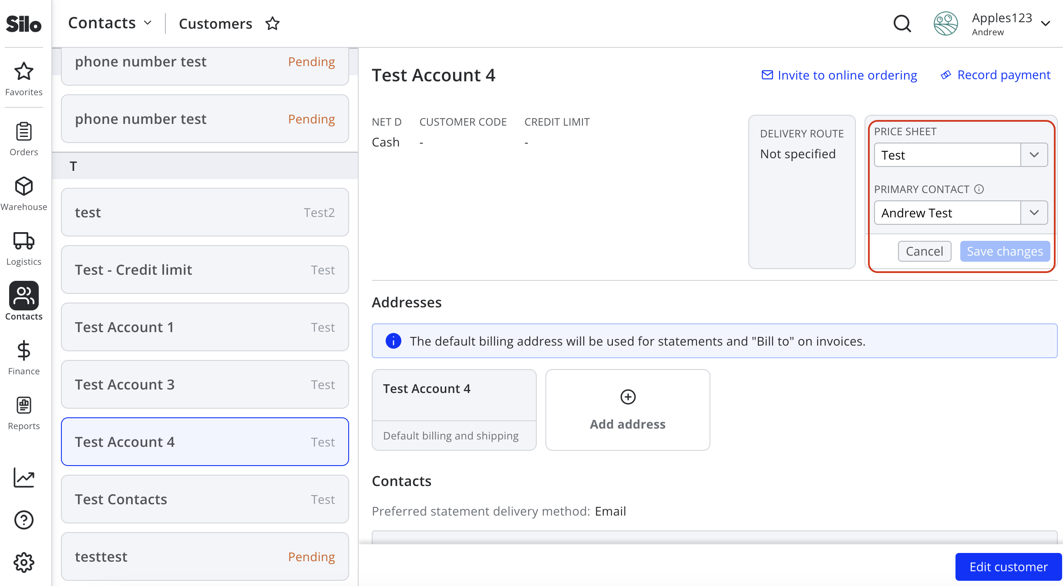The height and width of the screenshot is (586, 1063).
Task: Click the Edit customer button
Action: click(x=1008, y=566)
